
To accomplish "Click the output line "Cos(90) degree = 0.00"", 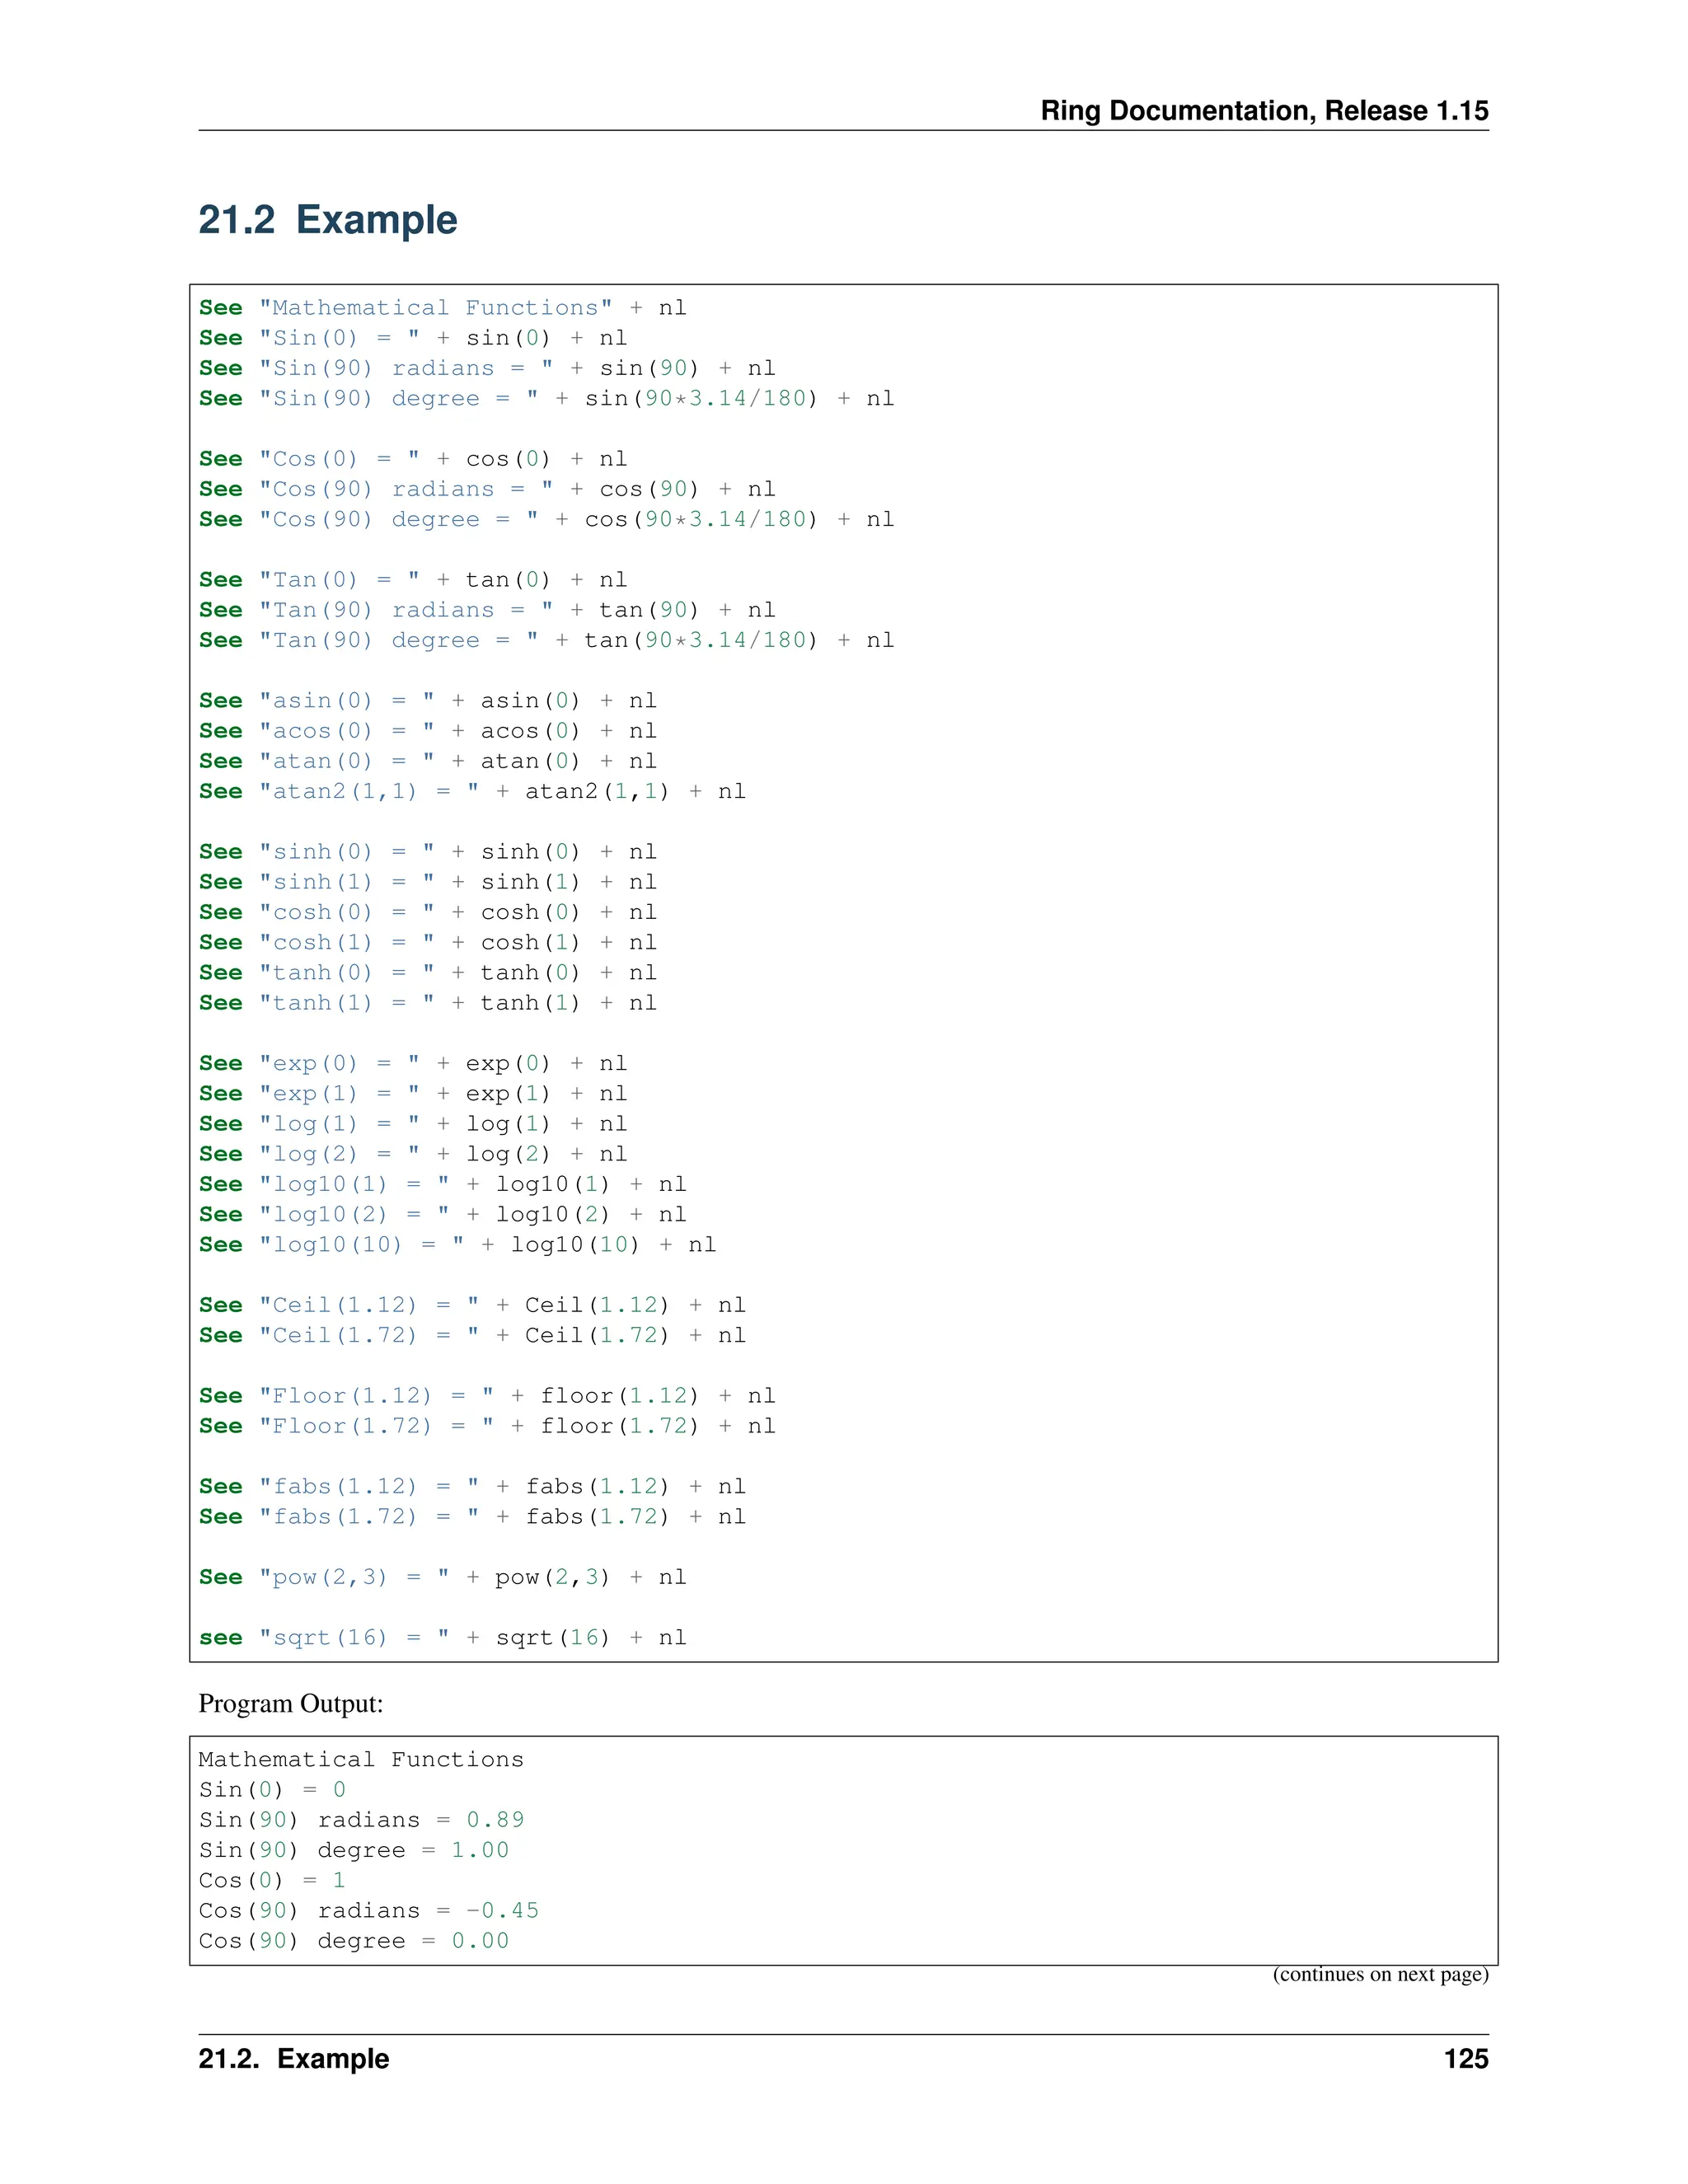I will 353,1940.
